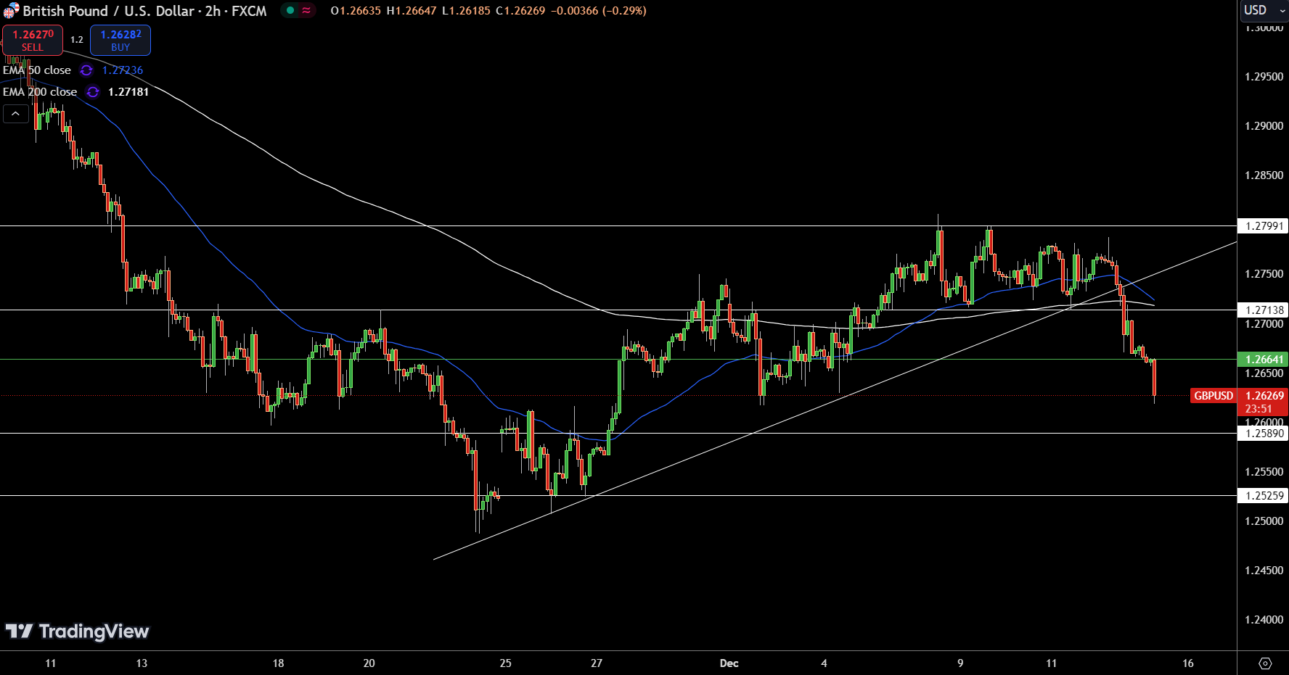Viewport: 1289px width, 675px height.
Task: Click the 1.25000 price scale tick
Action: pyautogui.click(x=1264, y=521)
